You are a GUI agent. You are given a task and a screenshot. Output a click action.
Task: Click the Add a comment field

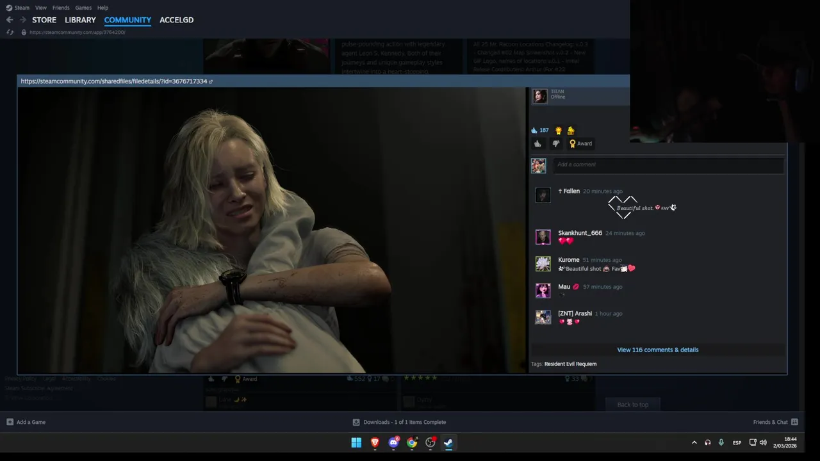(x=668, y=165)
